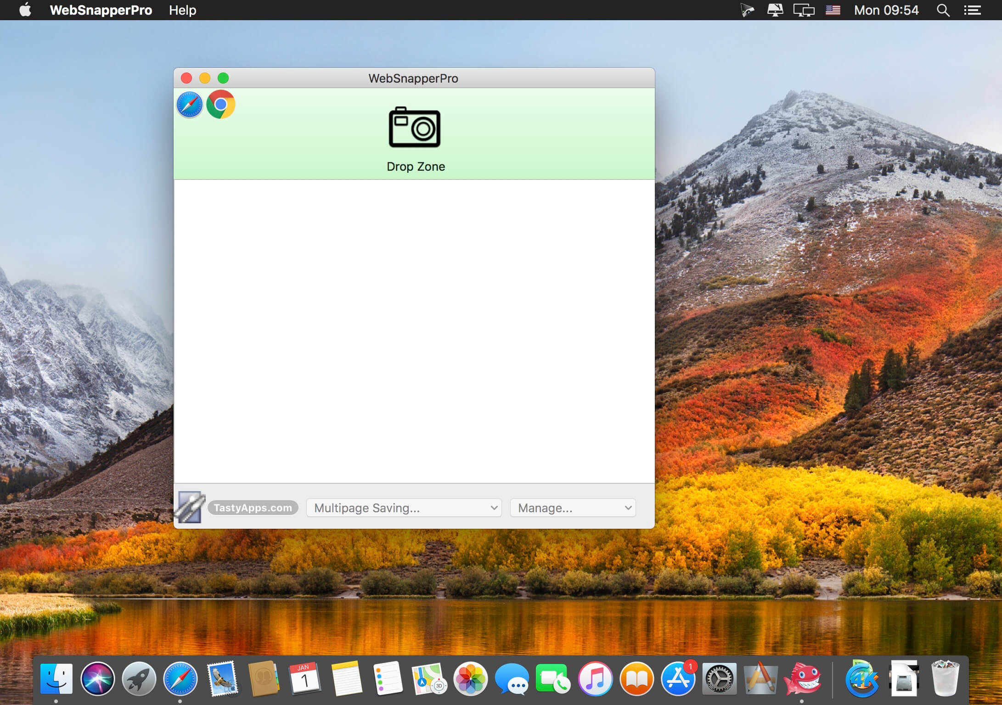Click the Safari icon in WebSnapperPro window
Image resolution: width=1002 pixels, height=705 pixels.
tap(189, 105)
